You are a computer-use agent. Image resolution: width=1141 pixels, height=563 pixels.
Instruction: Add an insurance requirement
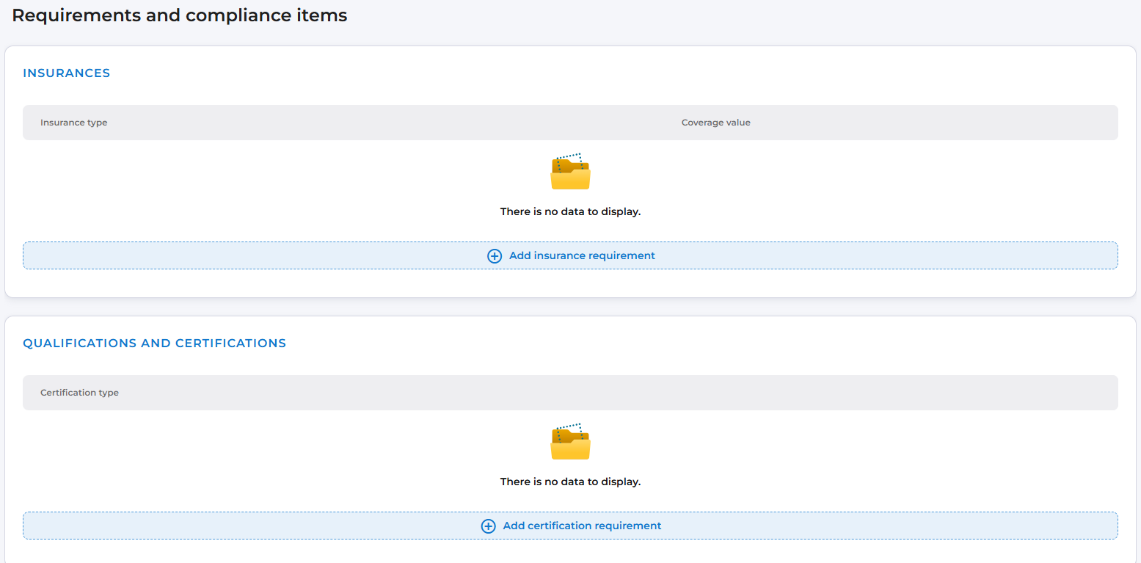(581, 256)
